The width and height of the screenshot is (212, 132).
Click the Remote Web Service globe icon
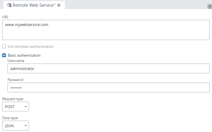9,5
